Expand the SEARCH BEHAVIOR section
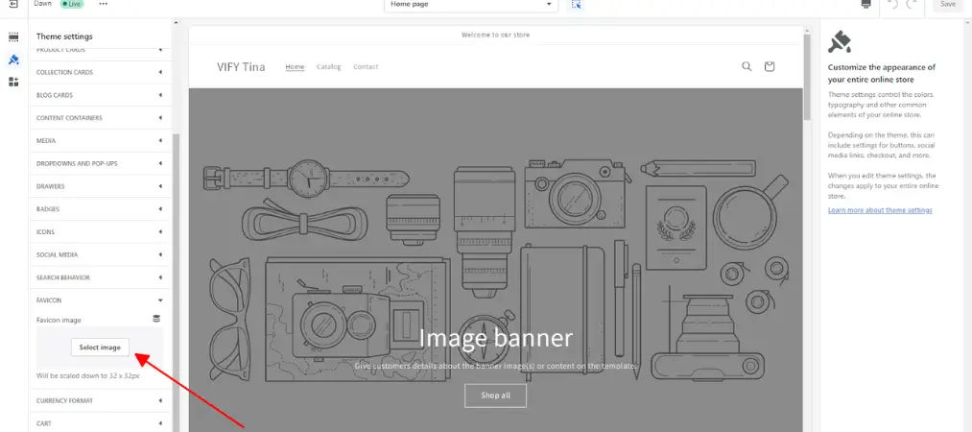 (x=99, y=277)
